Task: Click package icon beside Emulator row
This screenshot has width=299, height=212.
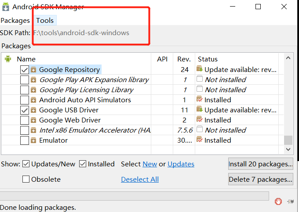Action: tap(33, 140)
